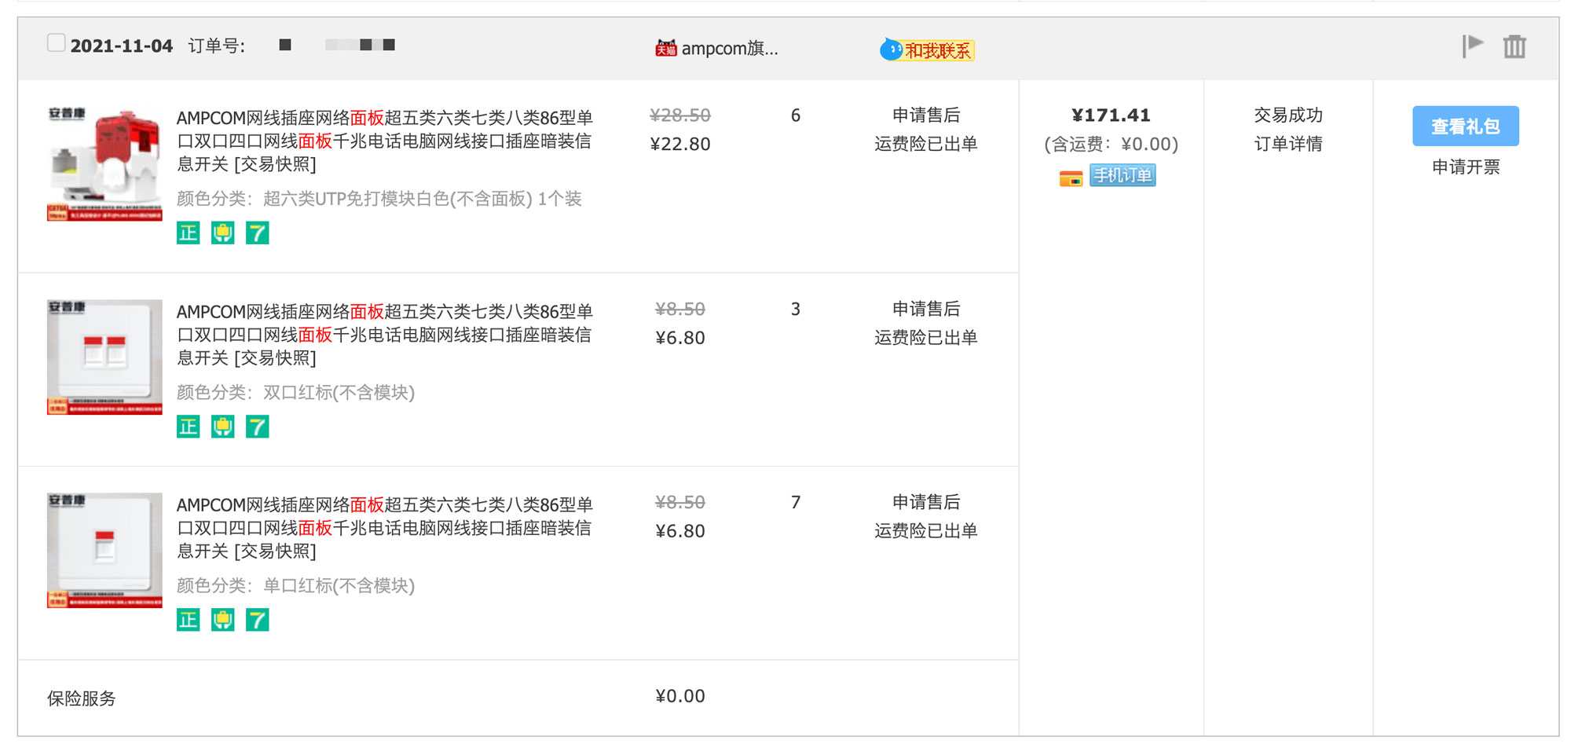Tick the checkbox beside order date 2021-11-04

[56, 43]
